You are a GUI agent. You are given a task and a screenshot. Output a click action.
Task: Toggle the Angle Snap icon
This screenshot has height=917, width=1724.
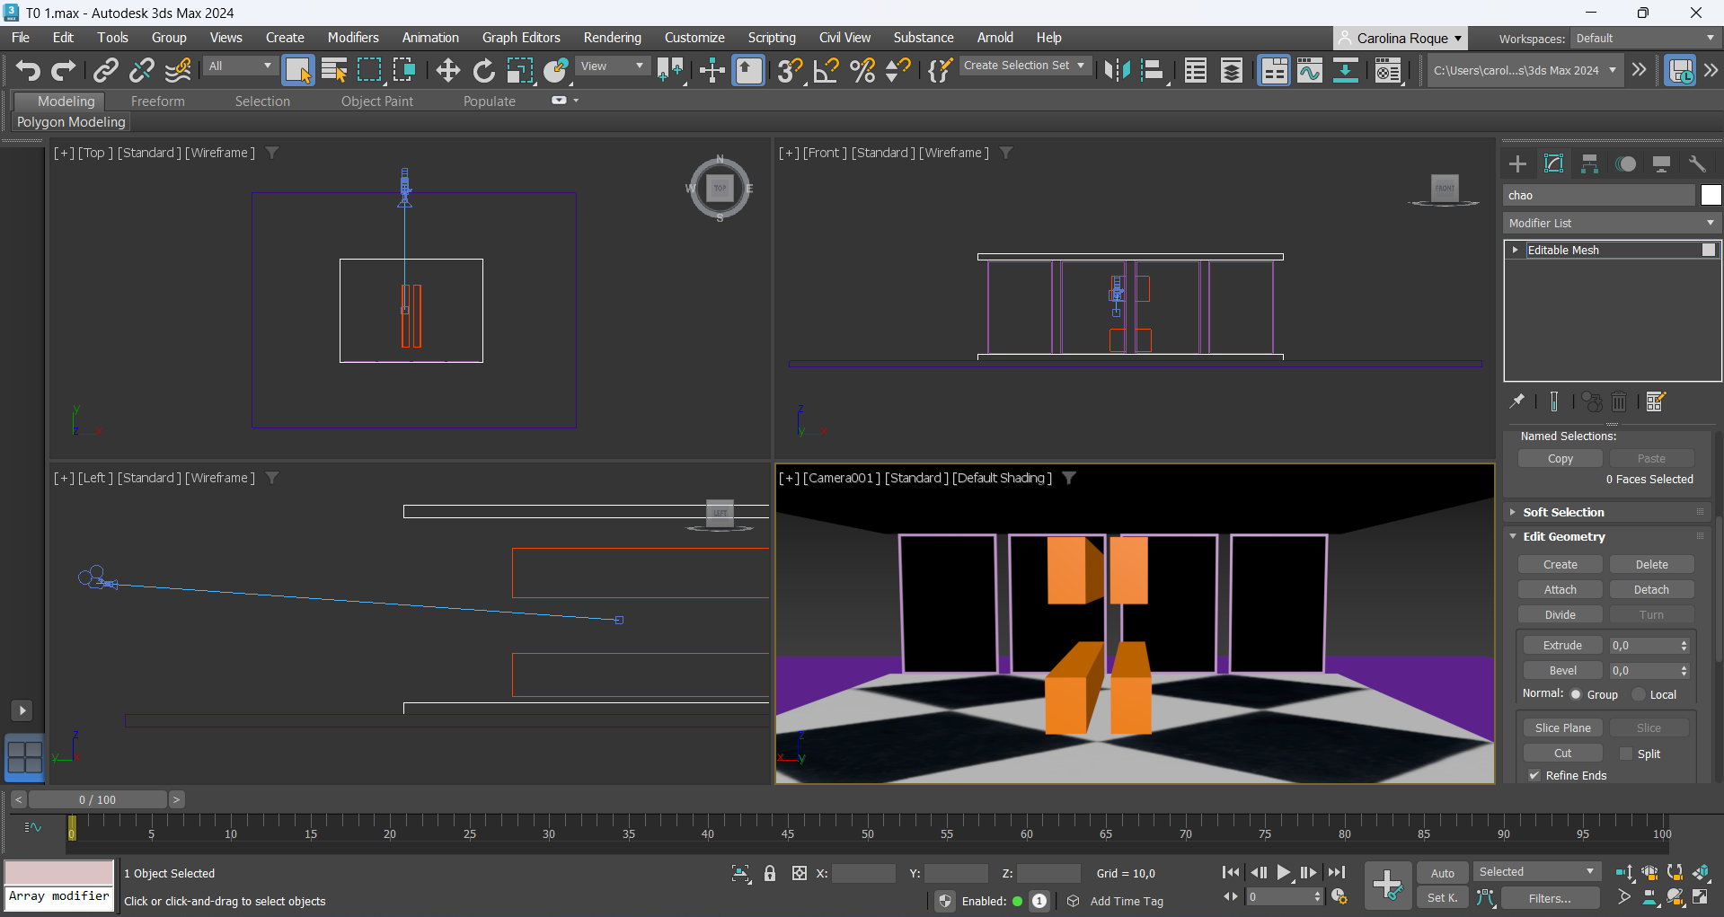tap(826, 70)
